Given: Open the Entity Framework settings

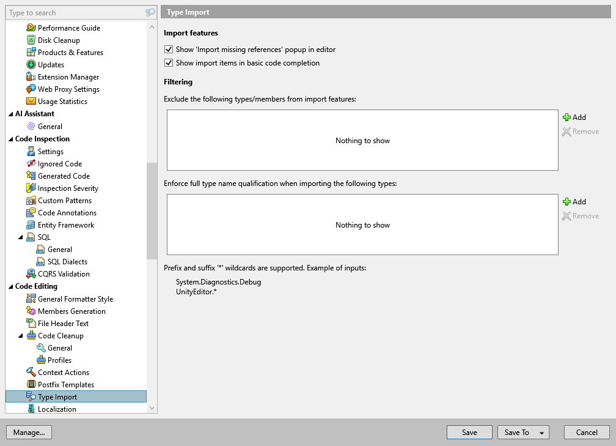Looking at the screenshot, I should coord(66,225).
